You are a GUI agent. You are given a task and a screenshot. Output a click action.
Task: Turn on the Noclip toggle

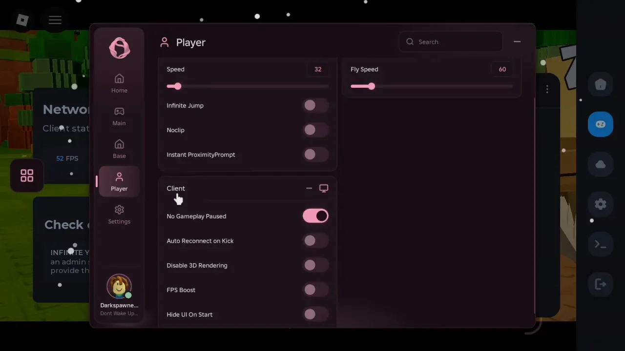315,130
